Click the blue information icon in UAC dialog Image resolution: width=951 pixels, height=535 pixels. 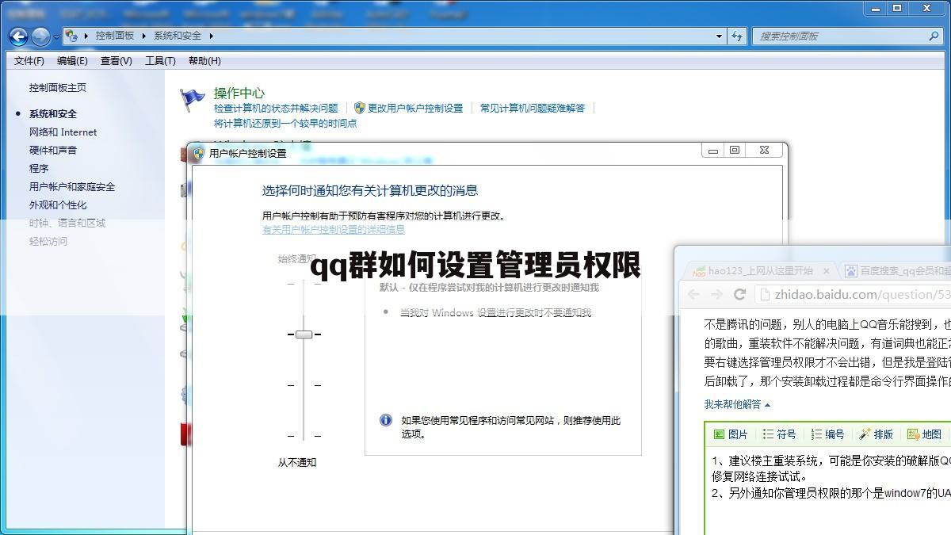(x=386, y=420)
